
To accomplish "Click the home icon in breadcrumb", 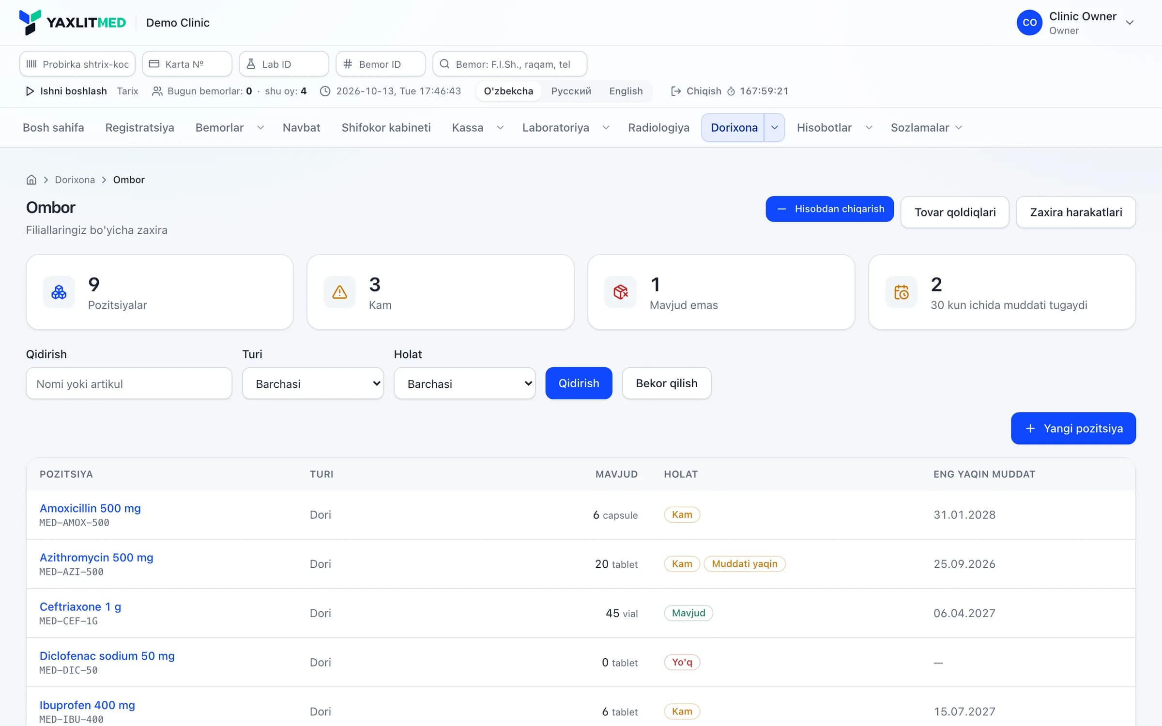I will point(31,180).
